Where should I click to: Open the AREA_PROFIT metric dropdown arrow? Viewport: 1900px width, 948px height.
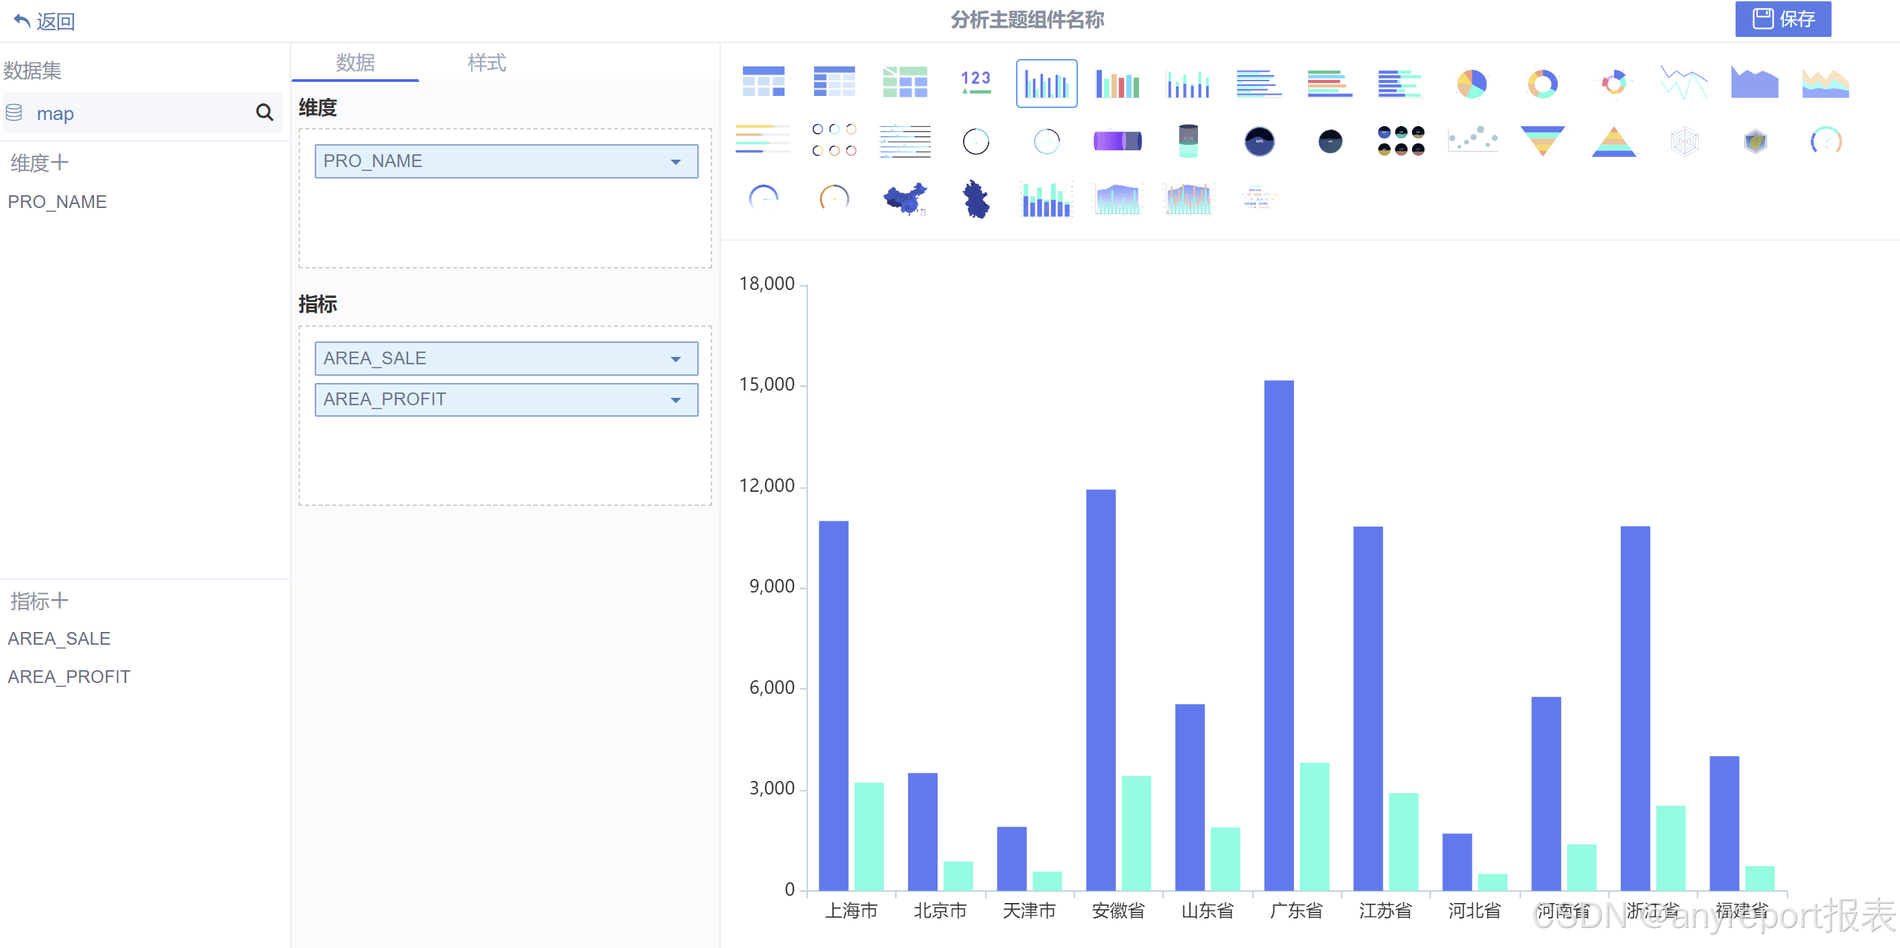click(676, 401)
